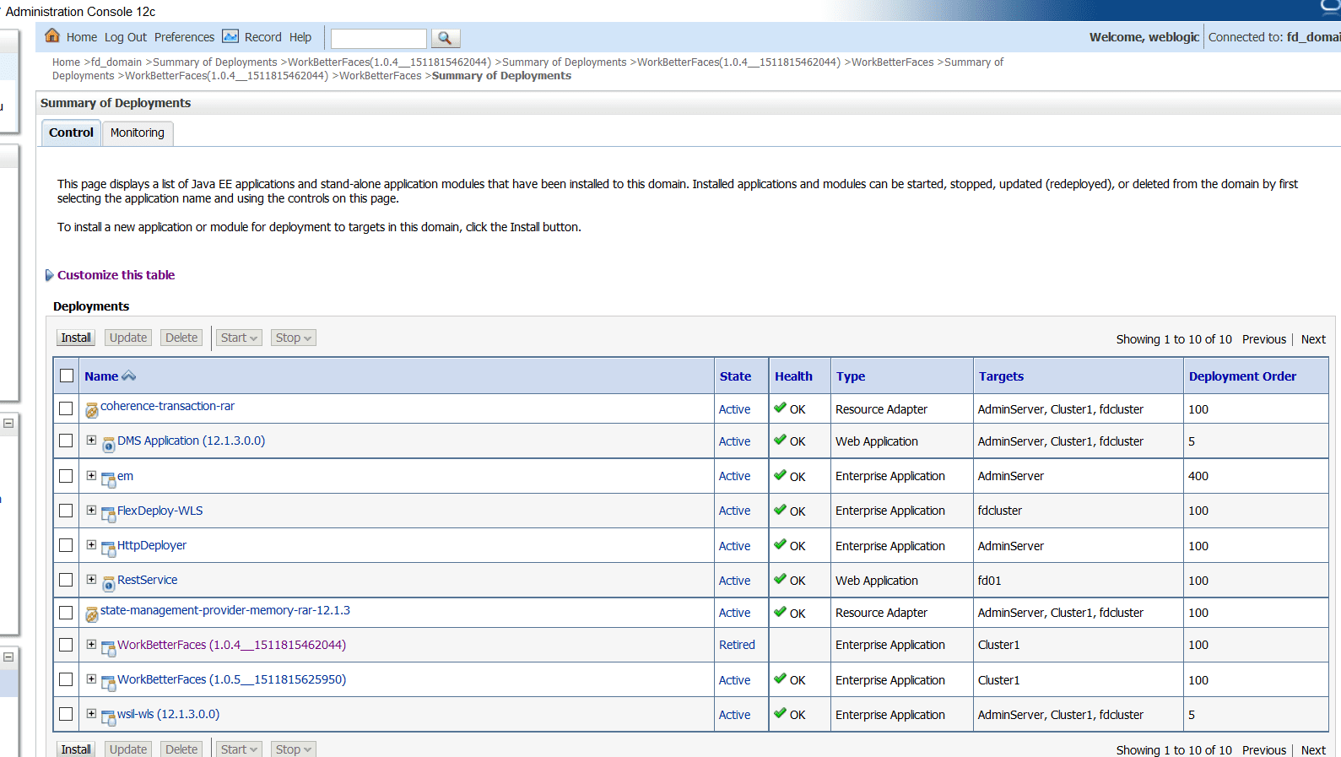Sort by the Health column header
The width and height of the screenshot is (1341, 757).
coord(793,376)
